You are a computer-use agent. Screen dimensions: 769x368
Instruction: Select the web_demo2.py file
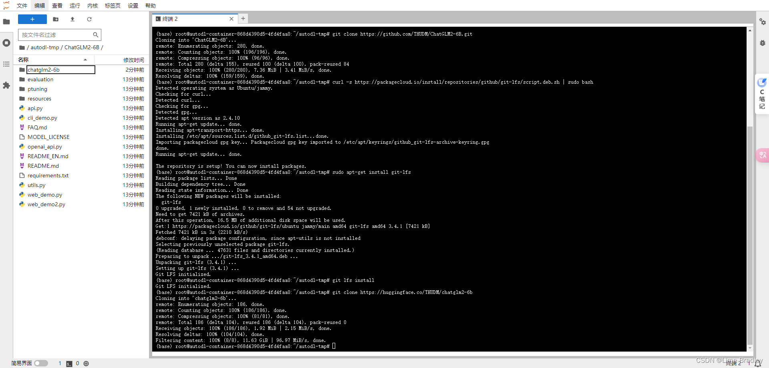pos(81,204)
